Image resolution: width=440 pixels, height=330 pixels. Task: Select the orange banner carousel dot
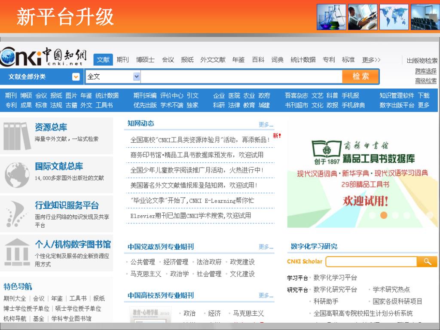pos(384,215)
